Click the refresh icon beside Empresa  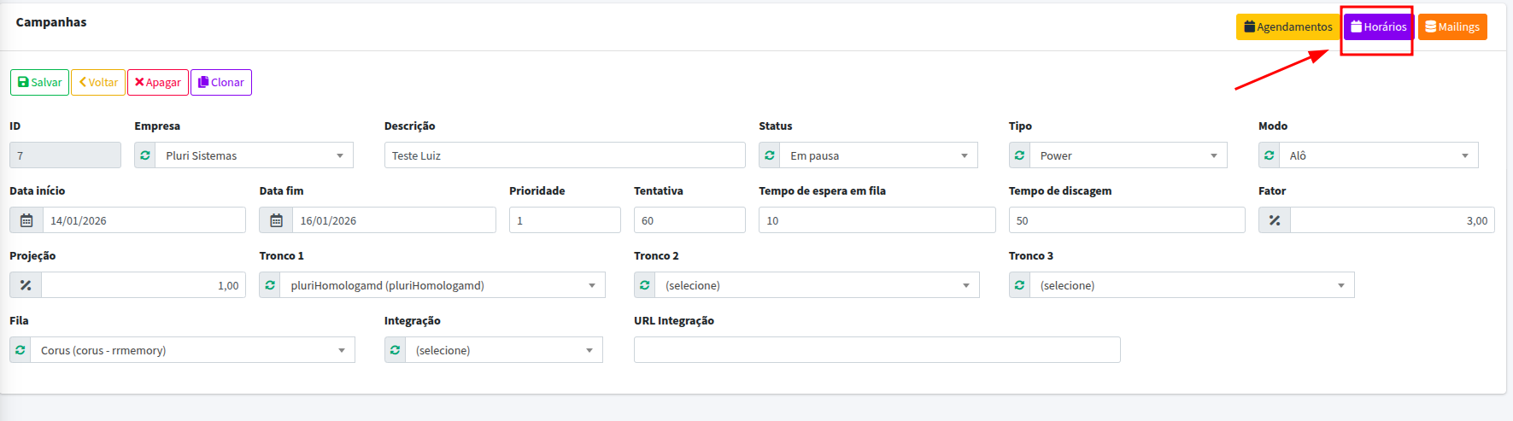145,155
